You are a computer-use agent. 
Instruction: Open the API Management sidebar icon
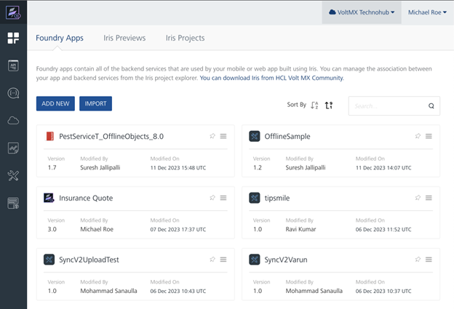tap(13, 65)
